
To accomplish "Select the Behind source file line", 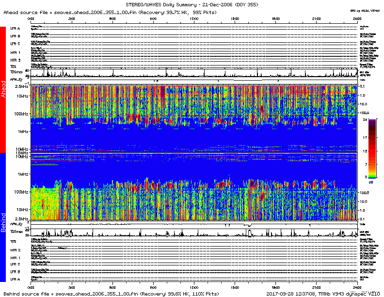I will click(x=111, y=294).
